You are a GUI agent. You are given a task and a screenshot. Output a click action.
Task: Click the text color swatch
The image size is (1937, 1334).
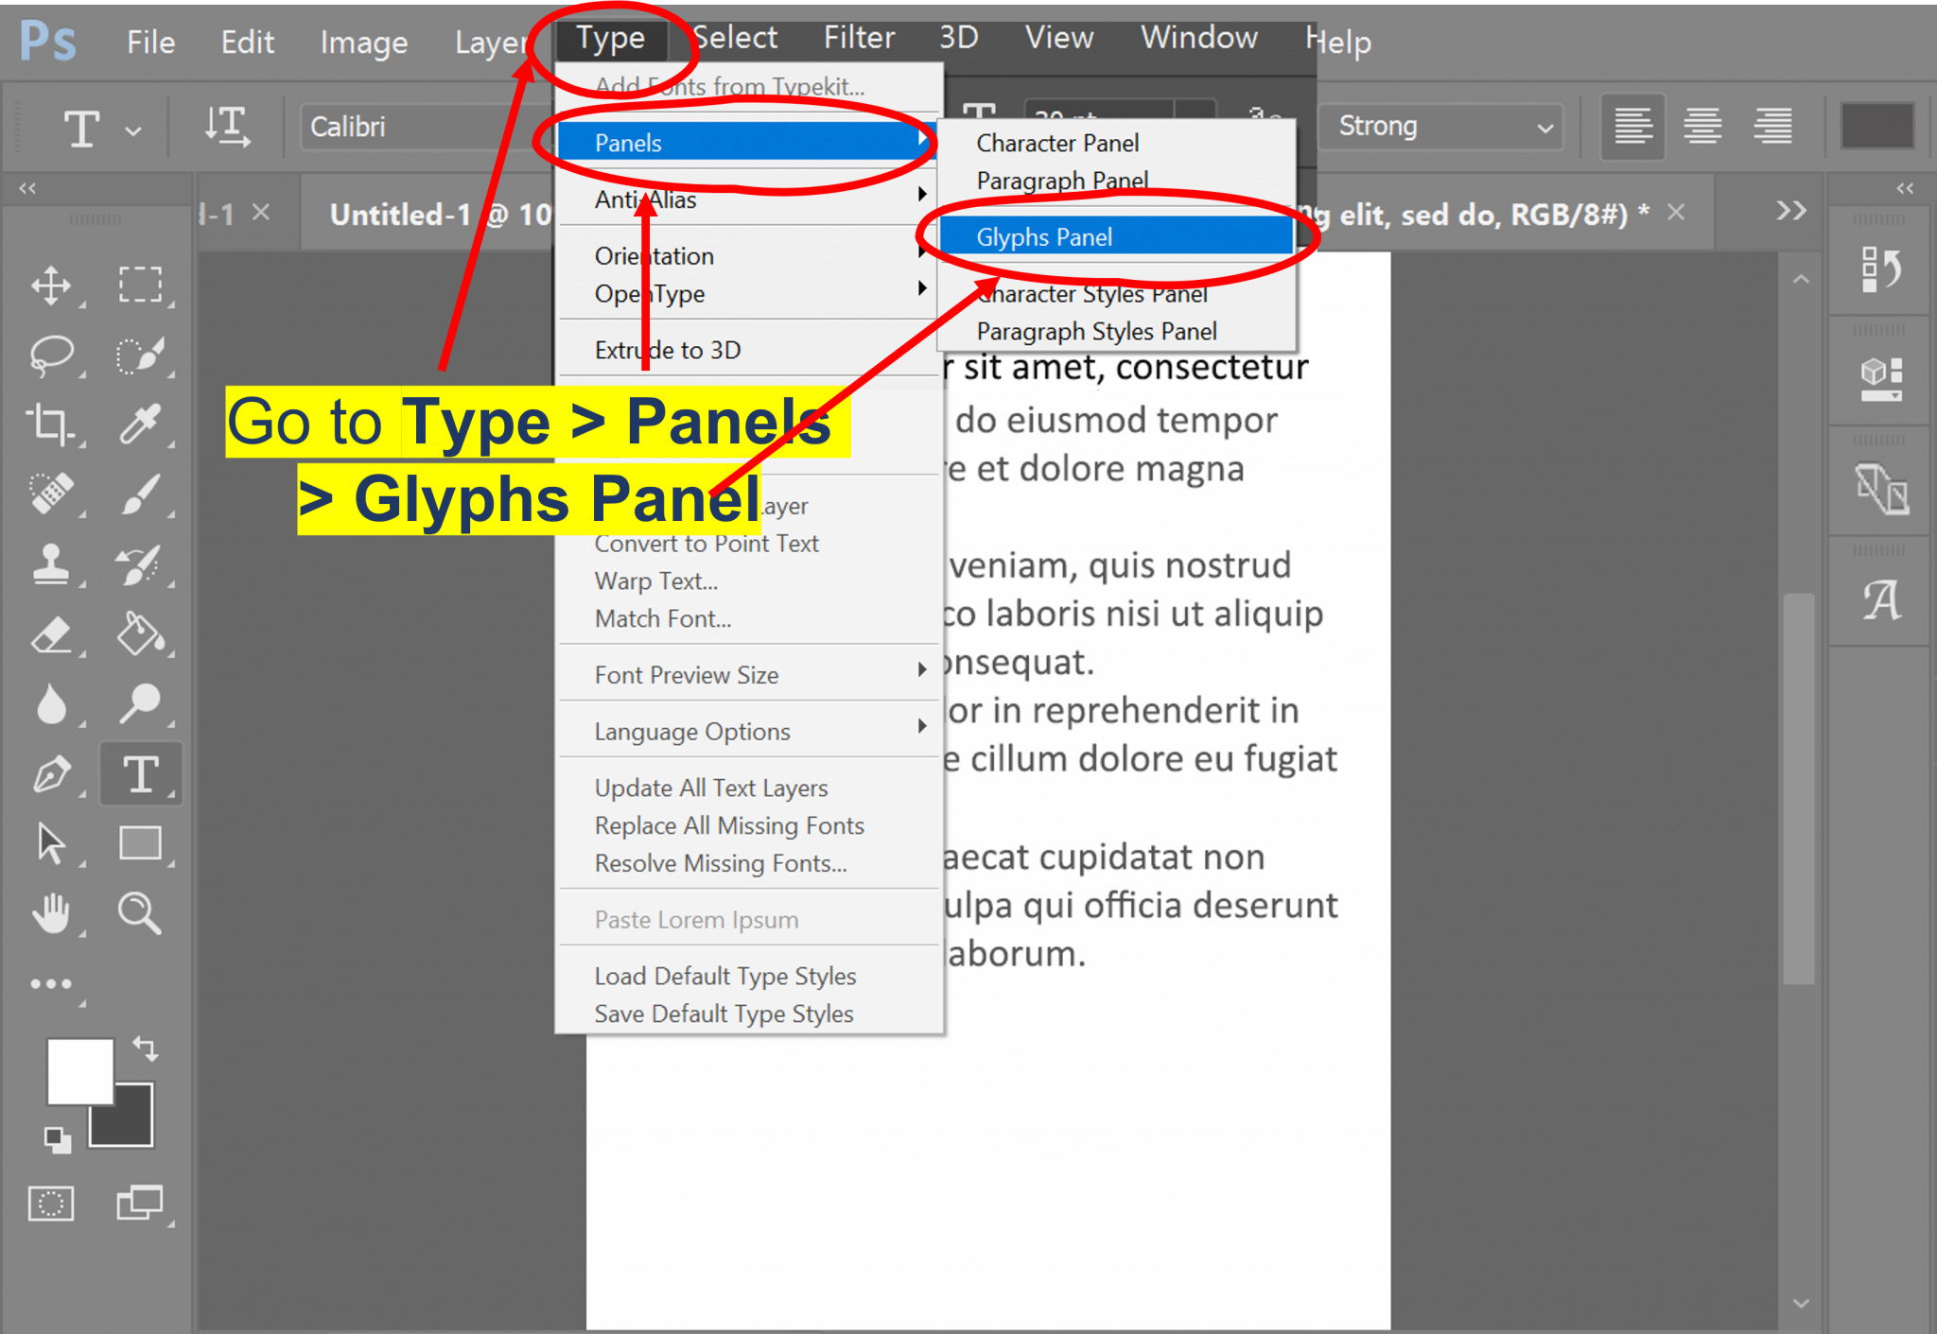(x=1877, y=126)
